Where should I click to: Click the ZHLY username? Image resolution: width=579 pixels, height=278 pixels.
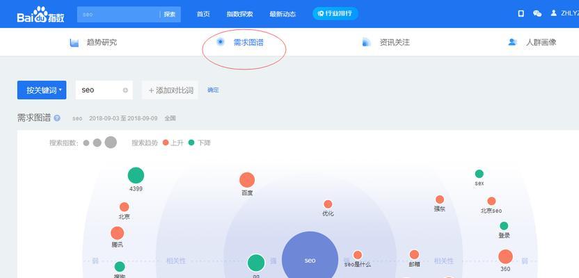pyautogui.click(x=570, y=13)
